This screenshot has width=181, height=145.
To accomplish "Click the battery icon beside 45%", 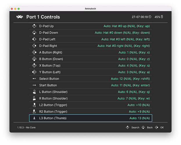I will coord(162,17).
